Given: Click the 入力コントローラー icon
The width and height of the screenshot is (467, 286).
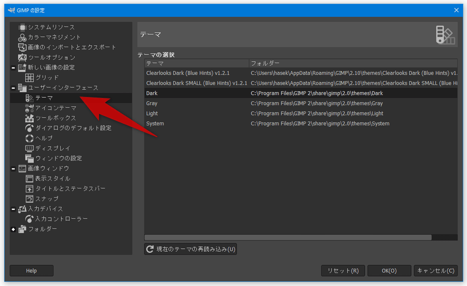Looking at the screenshot, I should (x=30, y=219).
